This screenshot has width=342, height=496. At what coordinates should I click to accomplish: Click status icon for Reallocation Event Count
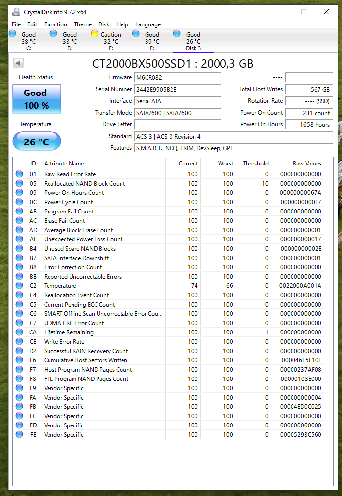point(19,295)
